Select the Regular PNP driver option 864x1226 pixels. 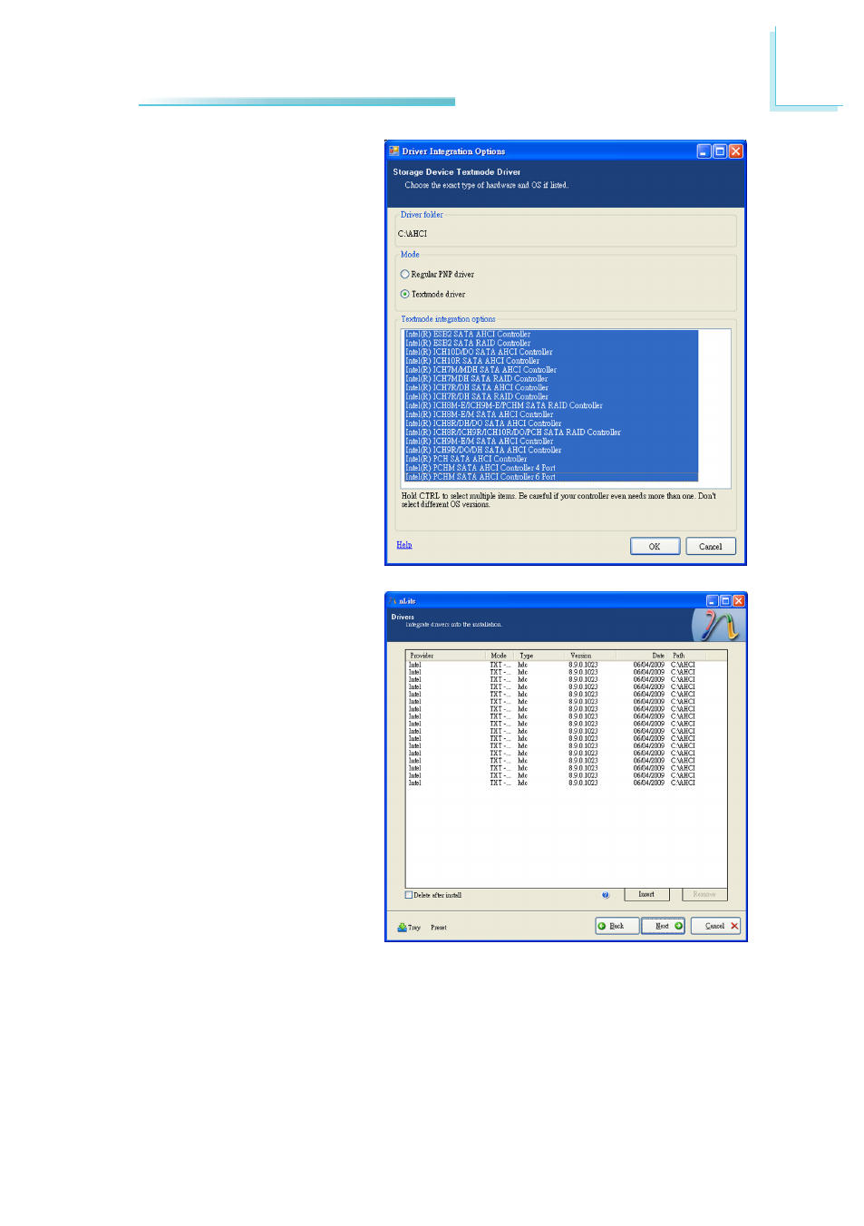click(405, 274)
